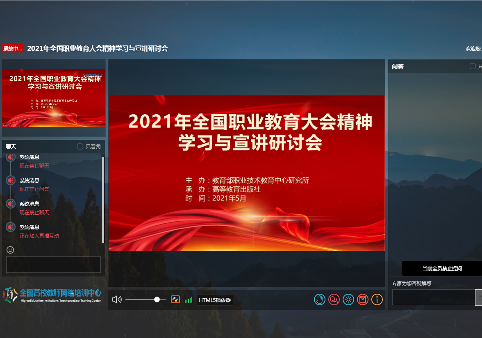Click the volume slider handle
482x338 pixels.
157,299
